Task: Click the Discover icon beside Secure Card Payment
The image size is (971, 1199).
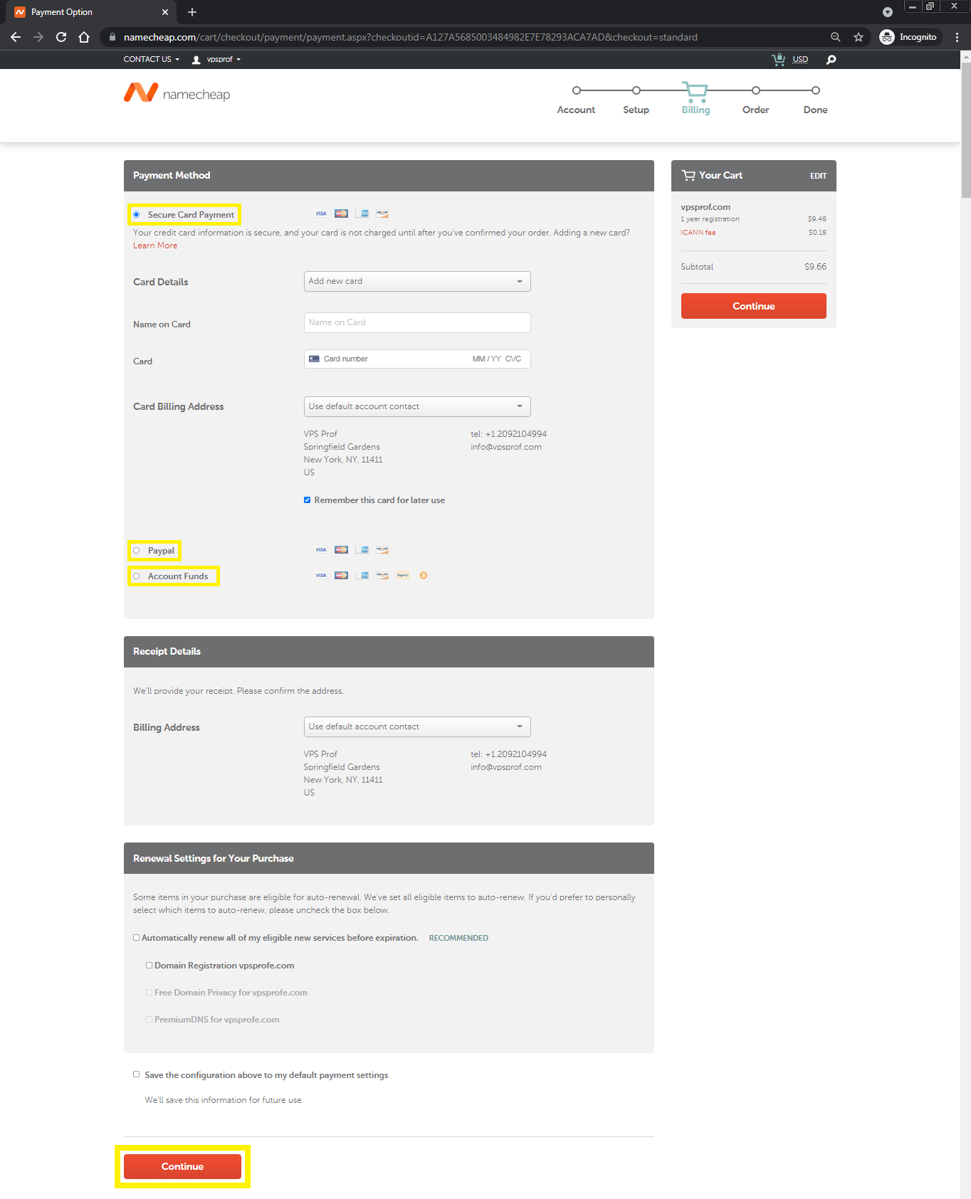Action: [382, 213]
